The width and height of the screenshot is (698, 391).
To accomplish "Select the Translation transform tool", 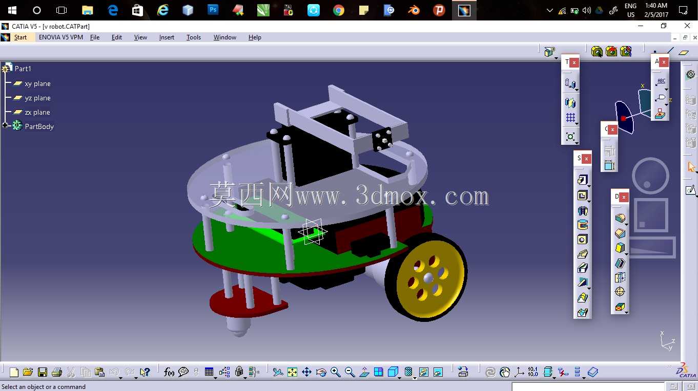I will [x=570, y=83].
